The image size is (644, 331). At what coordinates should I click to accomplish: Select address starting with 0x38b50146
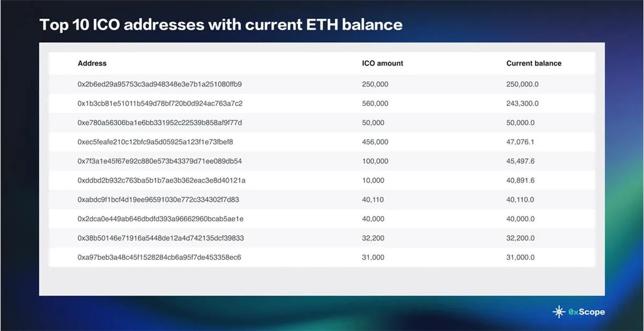tap(161, 238)
